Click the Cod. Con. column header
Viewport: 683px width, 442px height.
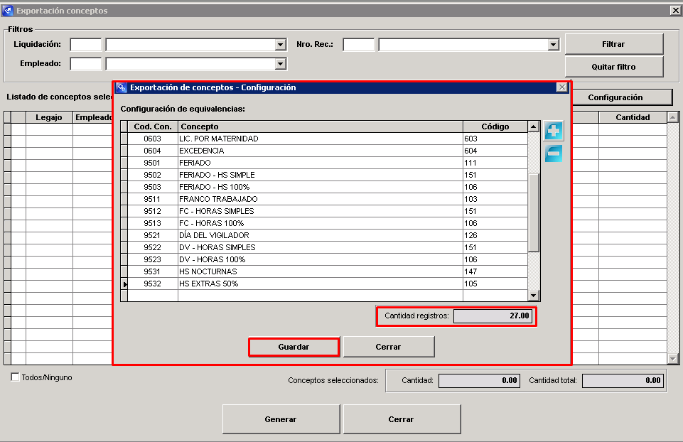[153, 126]
